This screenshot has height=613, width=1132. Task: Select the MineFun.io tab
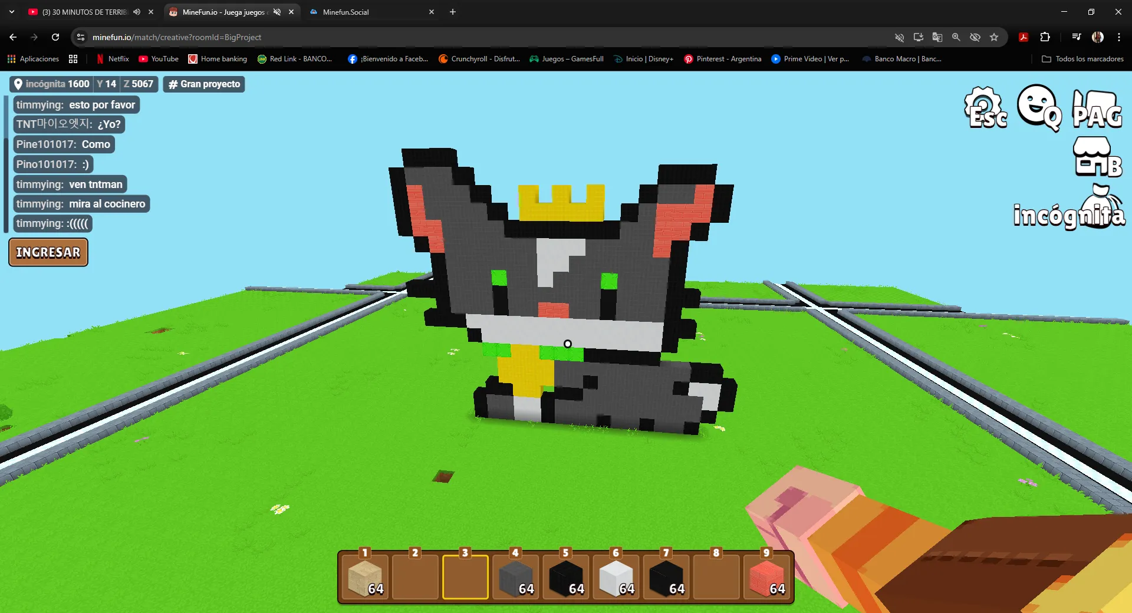pyautogui.click(x=224, y=12)
